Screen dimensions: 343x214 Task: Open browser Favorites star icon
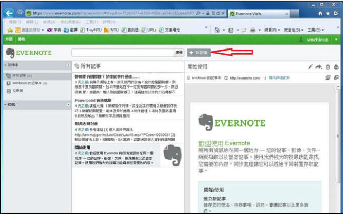tap(328, 14)
